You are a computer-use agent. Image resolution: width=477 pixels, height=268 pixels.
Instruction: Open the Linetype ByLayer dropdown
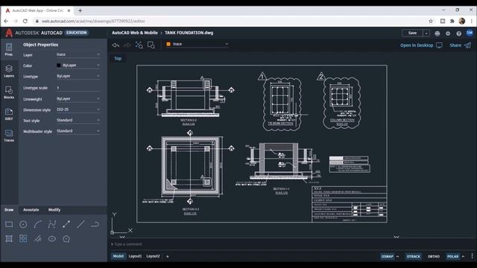point(78,76)
